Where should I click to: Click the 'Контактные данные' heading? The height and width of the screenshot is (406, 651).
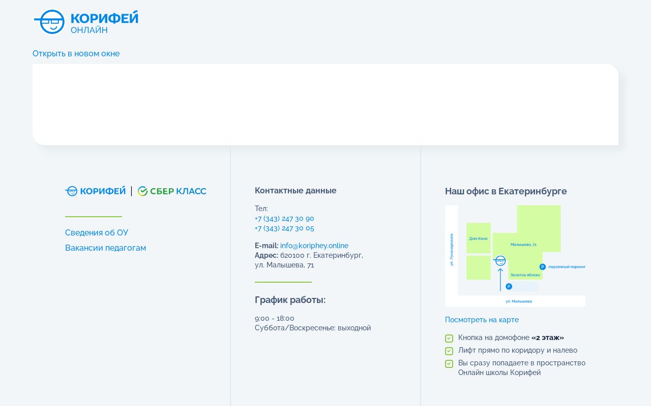[x=295, y=191]
